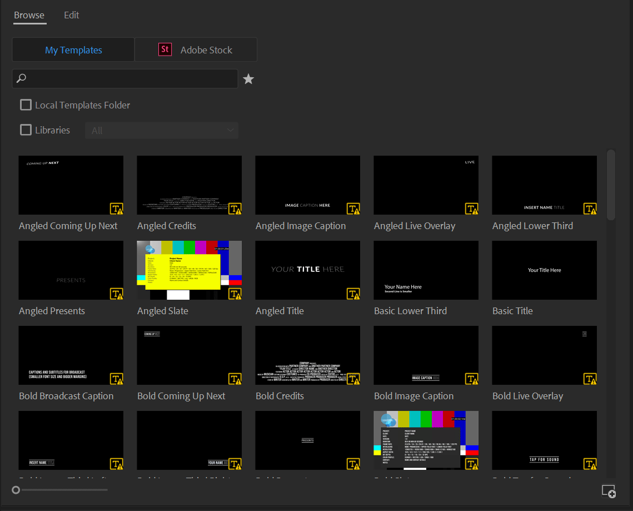Toggle the favorites star filter
Screen dimensions: 633x511
[248, 79]
